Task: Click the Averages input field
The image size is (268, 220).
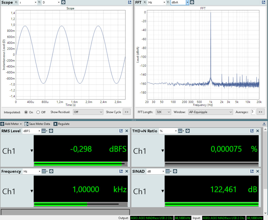Action: 253,112
